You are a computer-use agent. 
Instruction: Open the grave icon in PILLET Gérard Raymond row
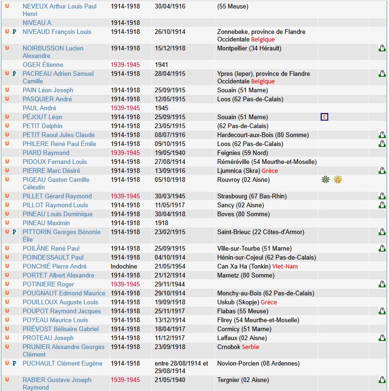click(382, 196)
